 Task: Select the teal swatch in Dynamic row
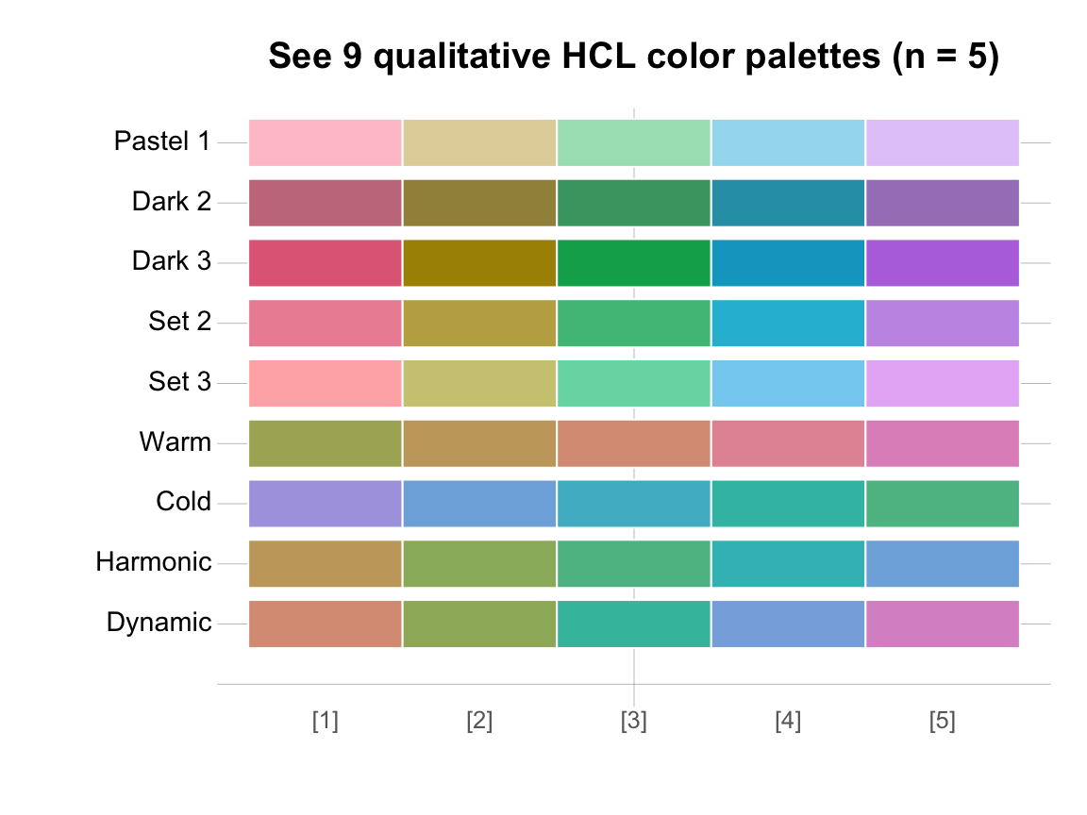(x=633, y=624)
